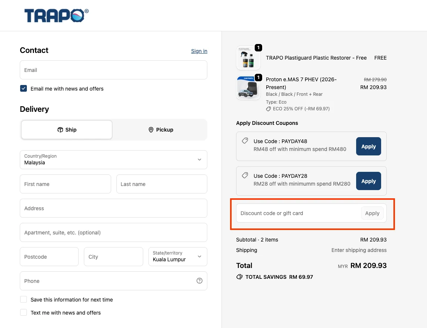Screen dimensions: 427x328
Task: Open the Country/Region dropdown
Action: 114,160
